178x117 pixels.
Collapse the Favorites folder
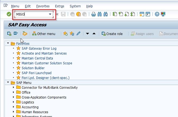tap(8, 43)
